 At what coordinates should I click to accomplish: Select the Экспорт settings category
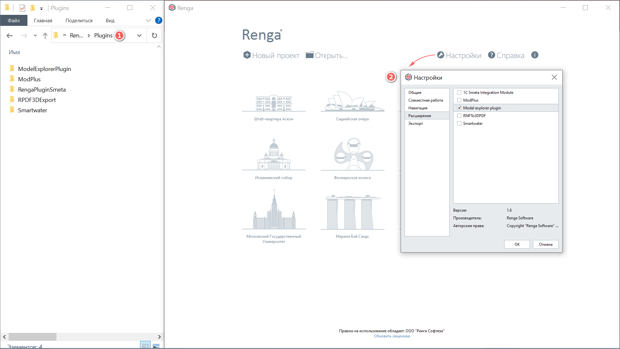427,124
